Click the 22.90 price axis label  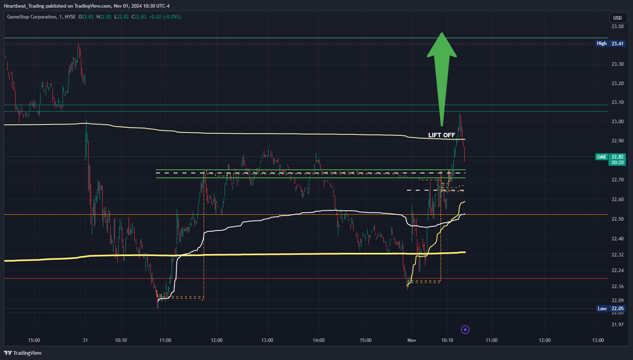click(617, 141)
